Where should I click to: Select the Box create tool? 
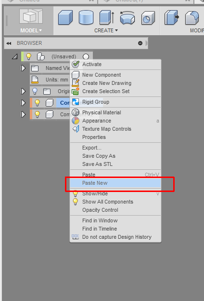click(x=65, y=17)
